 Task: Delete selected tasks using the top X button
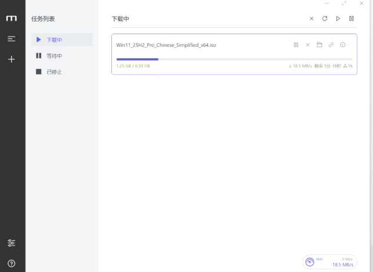(x=312, y=19)
